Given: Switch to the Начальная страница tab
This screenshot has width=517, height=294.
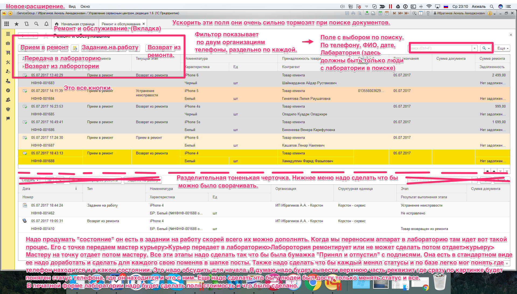Looking at the screenshot, I should click(x=75, y=24).
